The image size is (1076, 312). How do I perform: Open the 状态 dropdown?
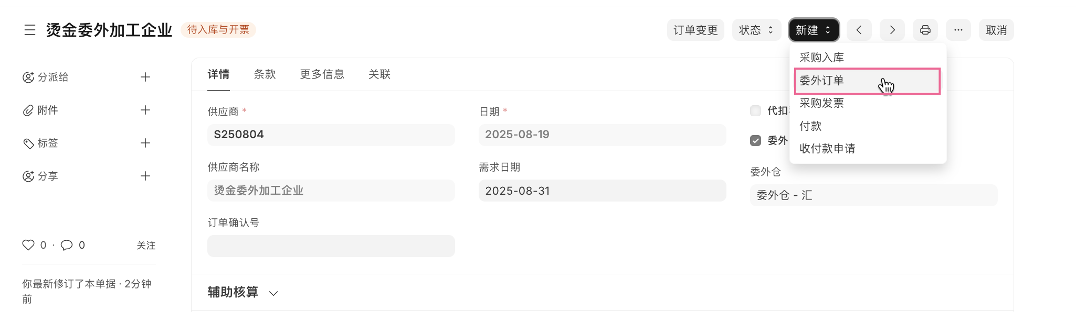[756, 30]
